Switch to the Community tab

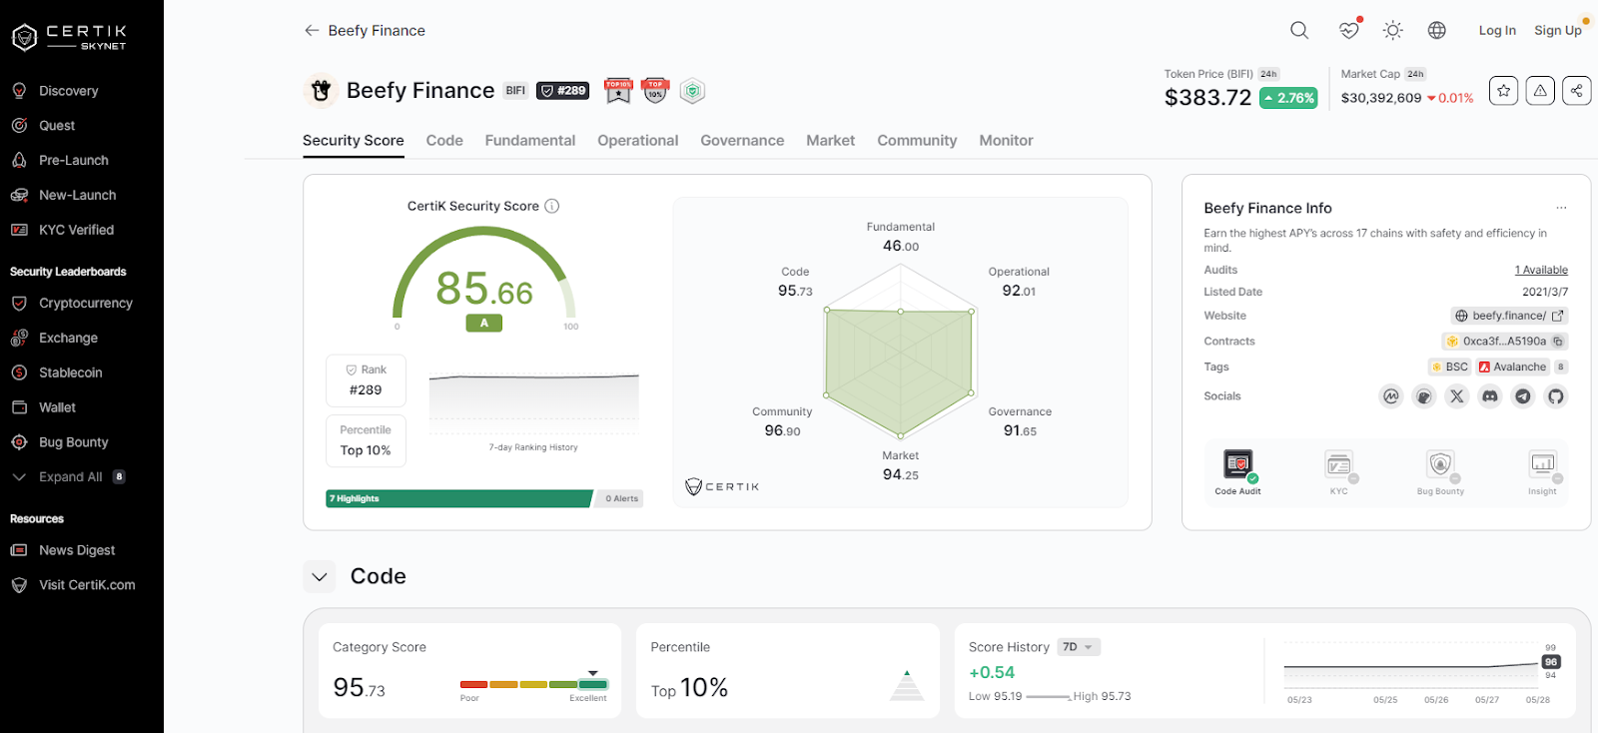click(x=917, y=141)
